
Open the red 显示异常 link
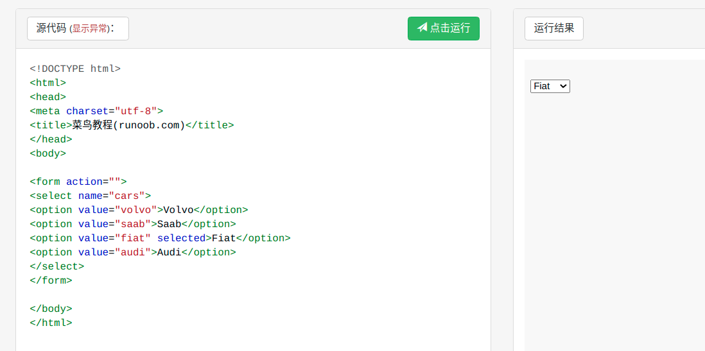tap(89, 29)
